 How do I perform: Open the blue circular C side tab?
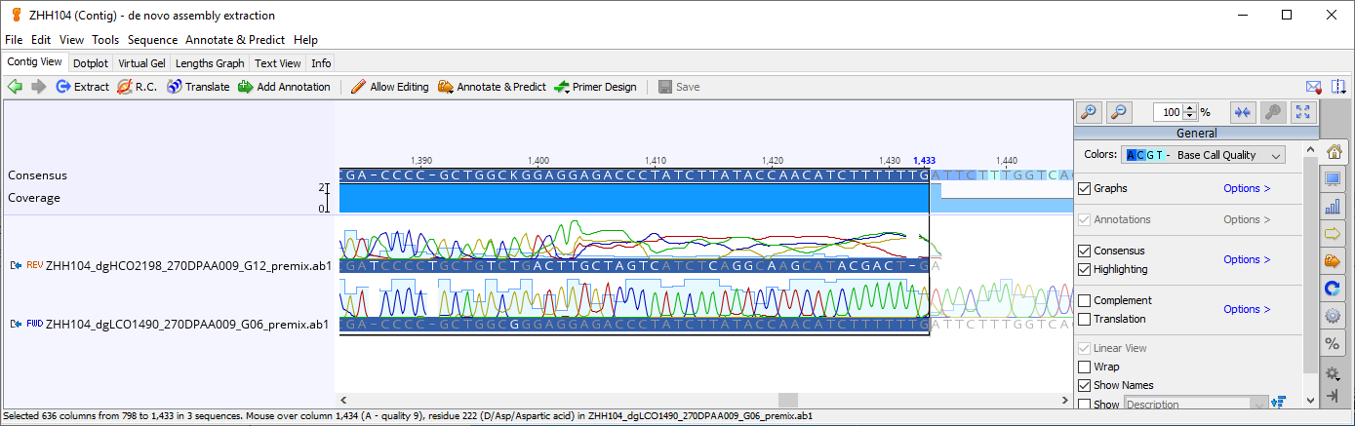1333,289
